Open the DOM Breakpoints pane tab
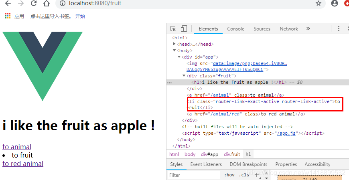The width and height of the screenshot is (349, 180). coord(248,164)
